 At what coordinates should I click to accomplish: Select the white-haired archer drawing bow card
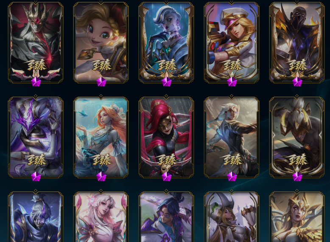click(232, 137)
